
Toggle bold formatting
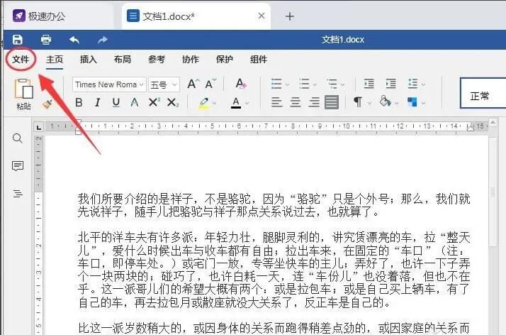click(79, 102)
